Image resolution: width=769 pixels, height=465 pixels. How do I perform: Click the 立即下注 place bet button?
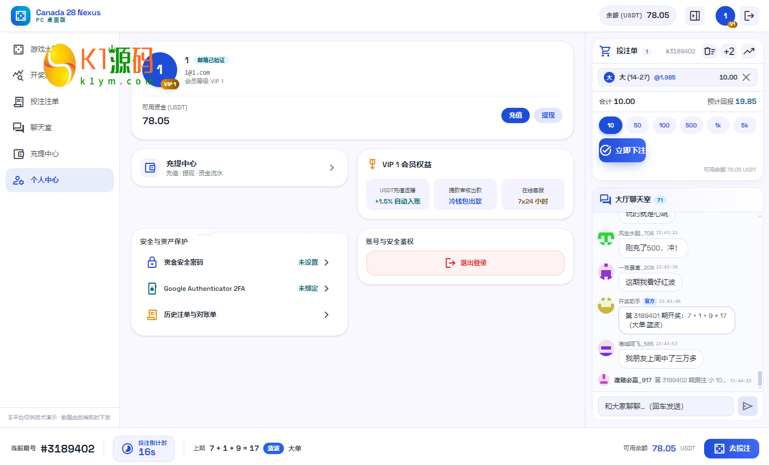point(622,150)
